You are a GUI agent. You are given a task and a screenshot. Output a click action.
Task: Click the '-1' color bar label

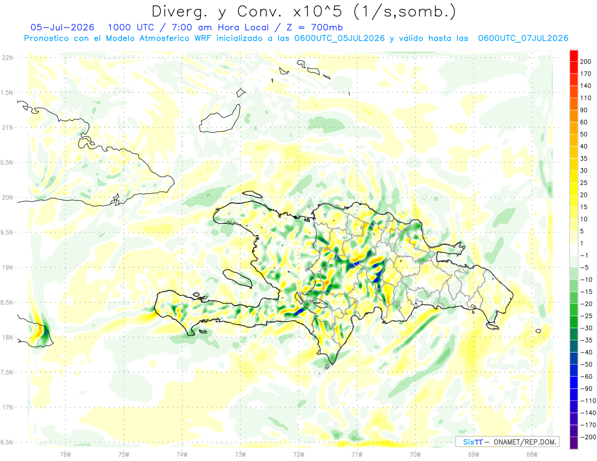point(585,255)
